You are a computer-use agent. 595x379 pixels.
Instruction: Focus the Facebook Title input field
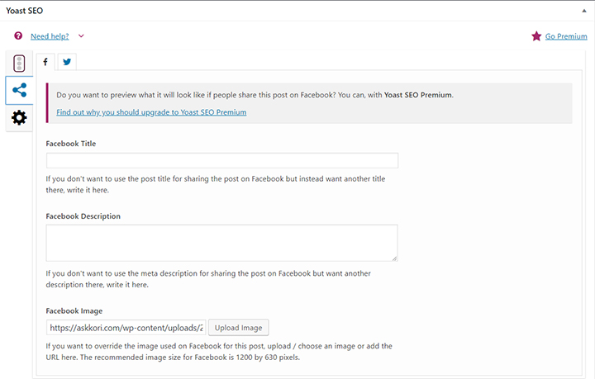(222, 160)
